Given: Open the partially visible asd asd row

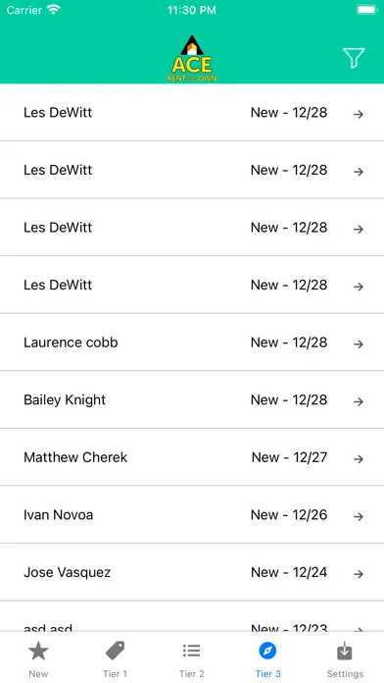Looking at the screenshot, I should click(x=192, y=617).
